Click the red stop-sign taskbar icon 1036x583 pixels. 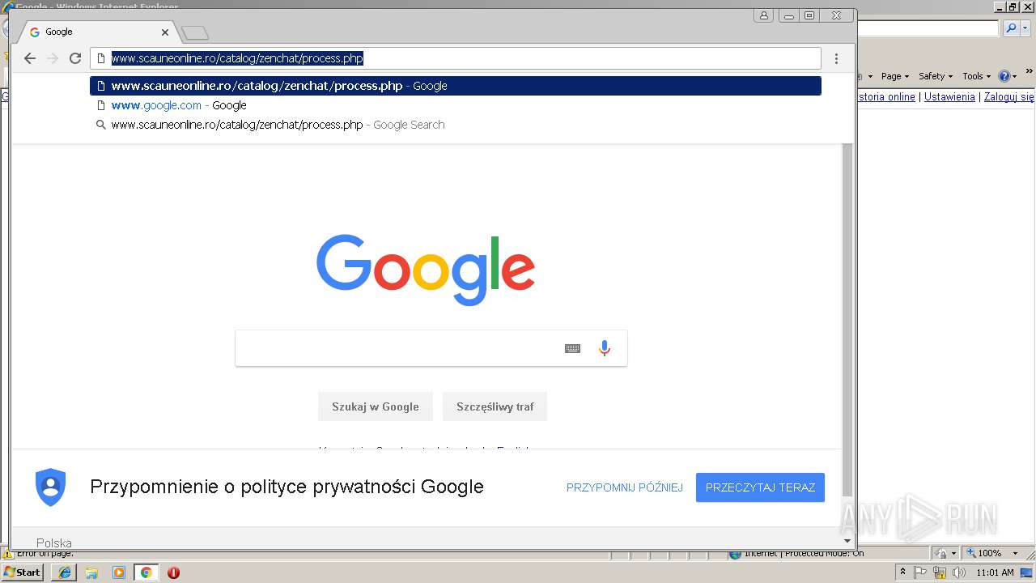pos(173,572)
